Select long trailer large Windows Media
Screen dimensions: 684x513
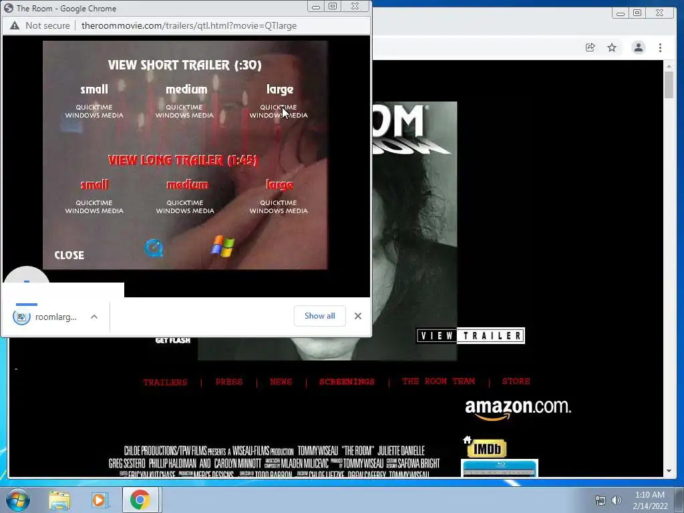click(x=279, y=210)
